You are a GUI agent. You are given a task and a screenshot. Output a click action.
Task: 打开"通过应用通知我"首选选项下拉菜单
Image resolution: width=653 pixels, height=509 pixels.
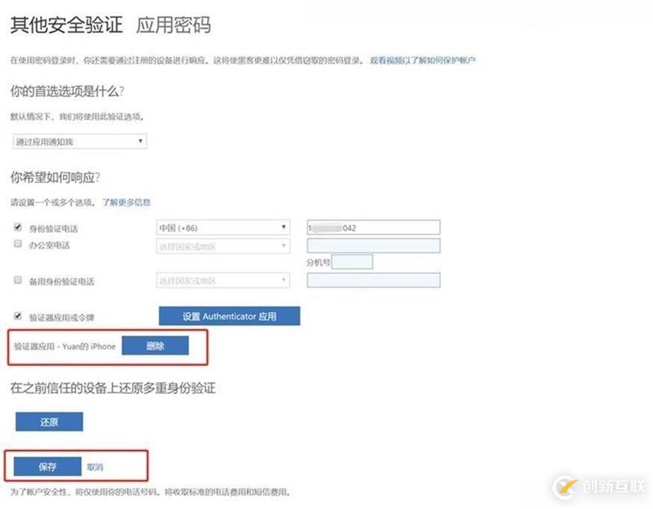[78, 140]
